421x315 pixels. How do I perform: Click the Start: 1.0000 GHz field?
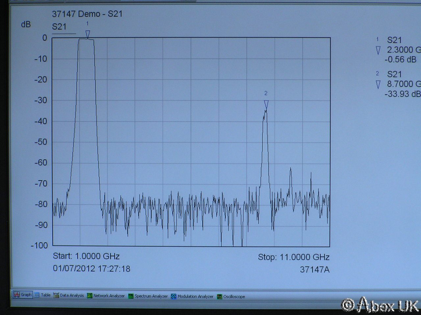click(x=86, y=256)
